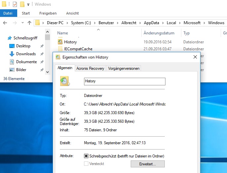Click pin icon next to Dokumente
The image size is (227, 173).
coord(42,62)
